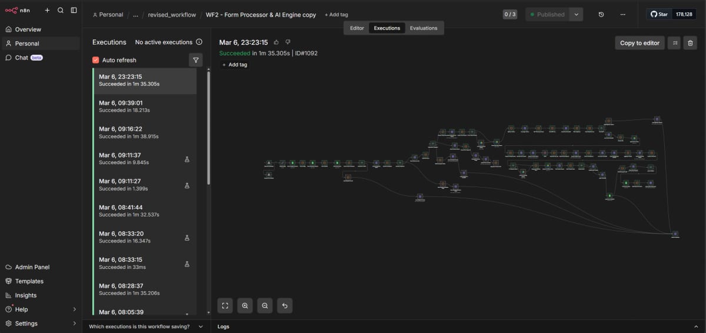706x333 pixels.
Task: Select execution Mar 6, 09:11:27
Action: pos(145,185)
